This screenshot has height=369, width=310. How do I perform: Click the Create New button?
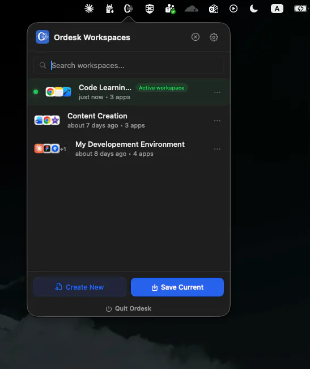[80, 287]
